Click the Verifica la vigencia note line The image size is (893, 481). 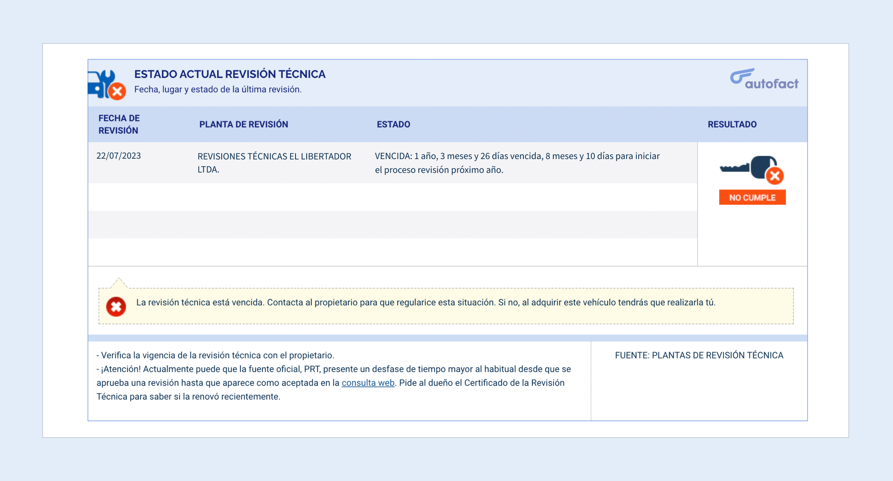tap(215, 355)
